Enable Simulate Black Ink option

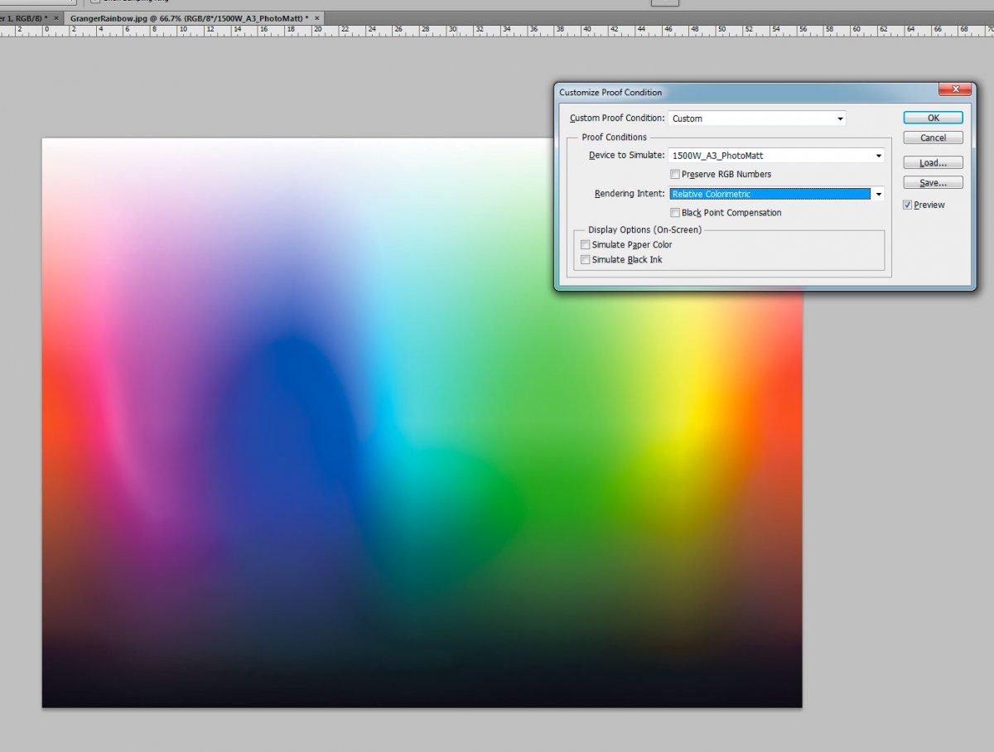click(586, 260)
